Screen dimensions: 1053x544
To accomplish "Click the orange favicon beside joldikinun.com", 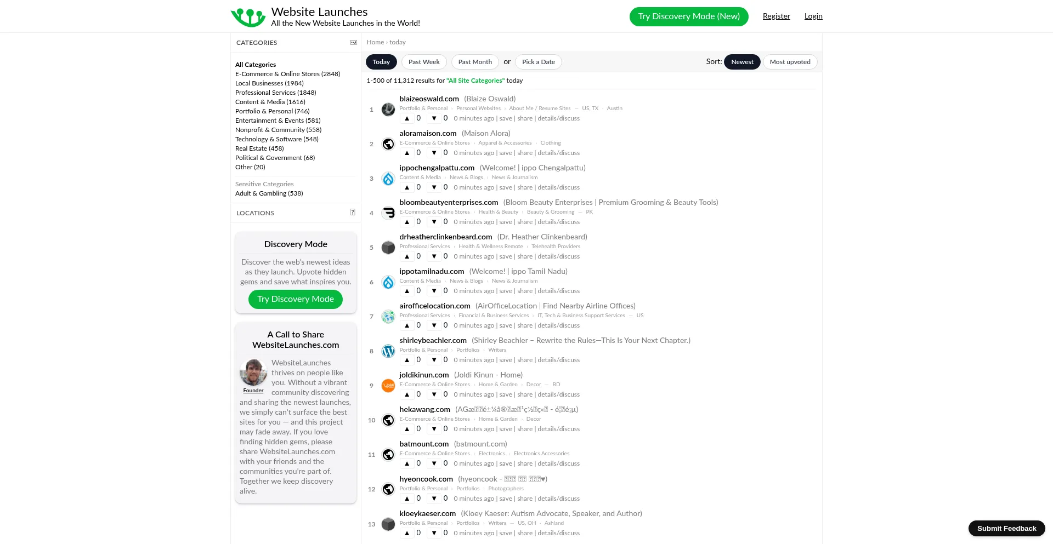I will click(388, 386).
